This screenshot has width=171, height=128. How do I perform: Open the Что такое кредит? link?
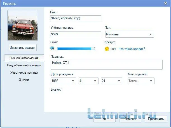click(132, 49)
